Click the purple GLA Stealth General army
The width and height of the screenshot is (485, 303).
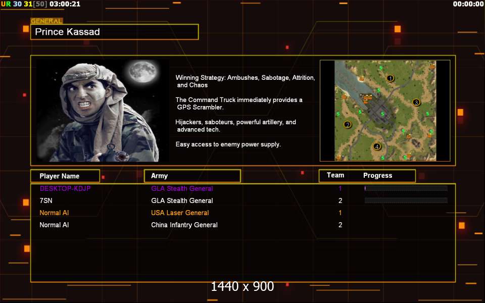point(182,188)
